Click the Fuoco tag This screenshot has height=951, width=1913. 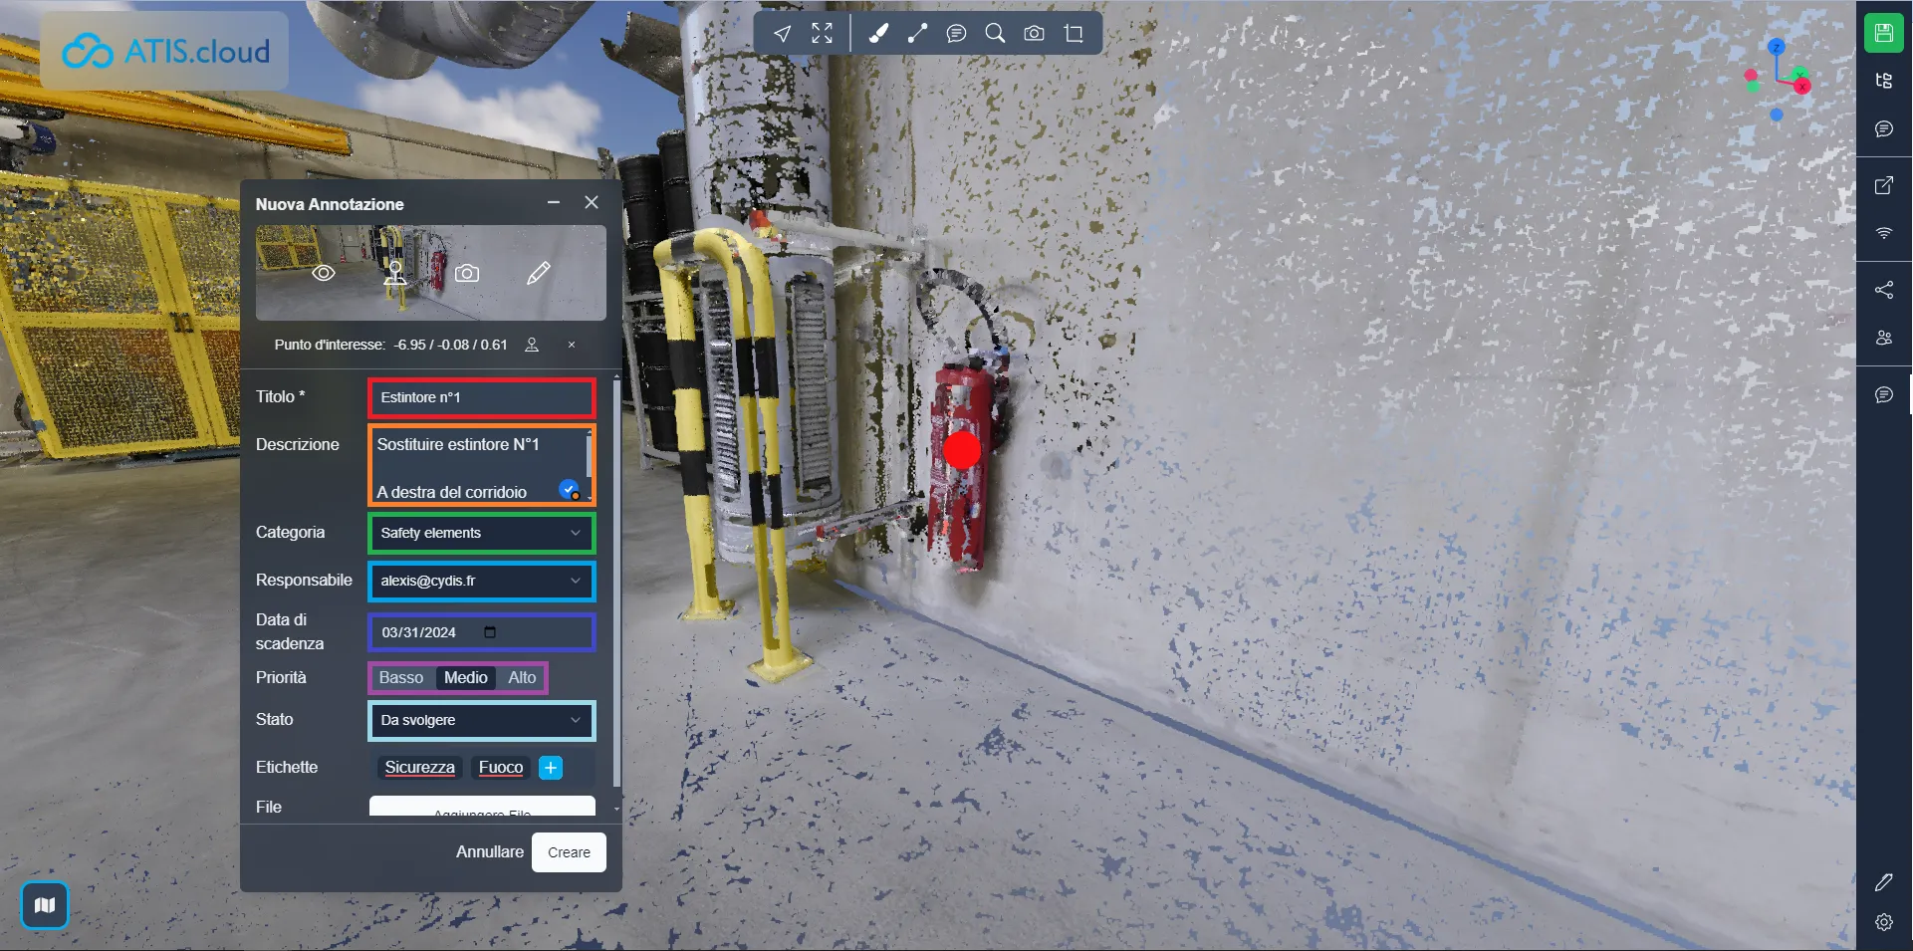click(501, 767)
